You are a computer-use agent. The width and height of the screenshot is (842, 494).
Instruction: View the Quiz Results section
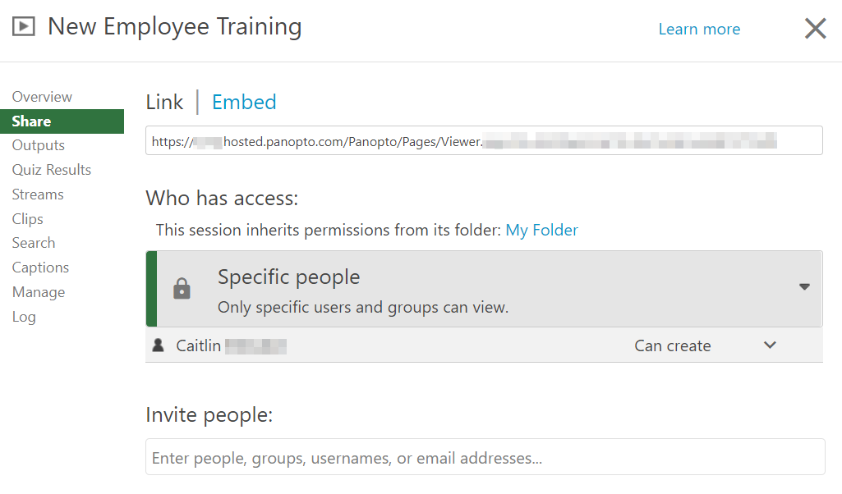click(x=51, y=170)
